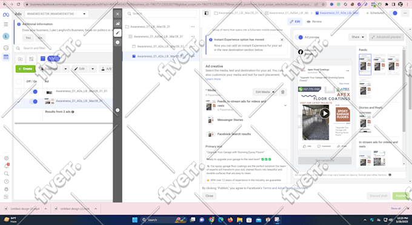Click the Close button at bottom
The width and height of the screenshot is (412, 225).
pyautogui.click(x=209, y=196)
